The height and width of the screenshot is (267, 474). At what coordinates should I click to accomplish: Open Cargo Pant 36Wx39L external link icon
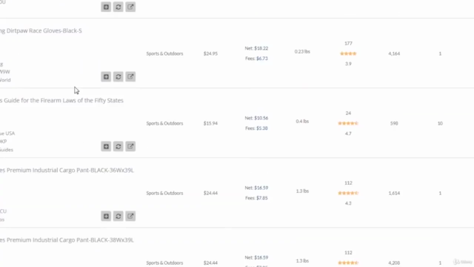point(130,216)
